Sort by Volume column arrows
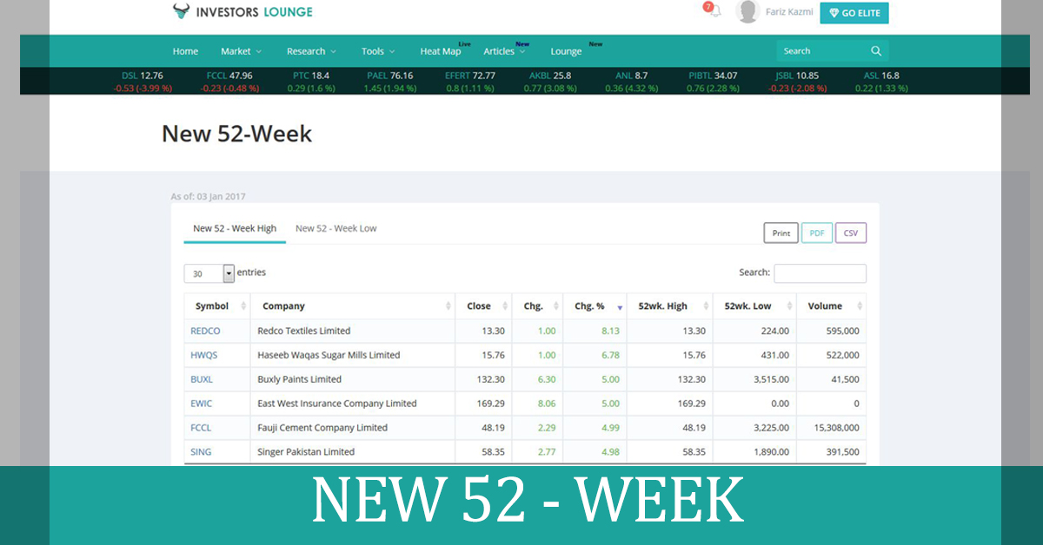 pyautogui.click(x=860, y=306)
